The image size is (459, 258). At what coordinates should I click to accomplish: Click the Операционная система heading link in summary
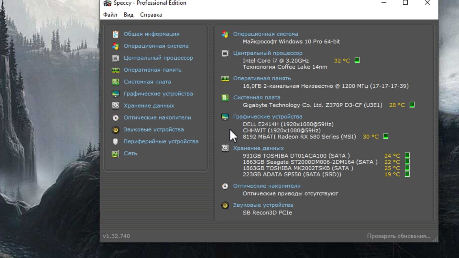coord(265,34)
